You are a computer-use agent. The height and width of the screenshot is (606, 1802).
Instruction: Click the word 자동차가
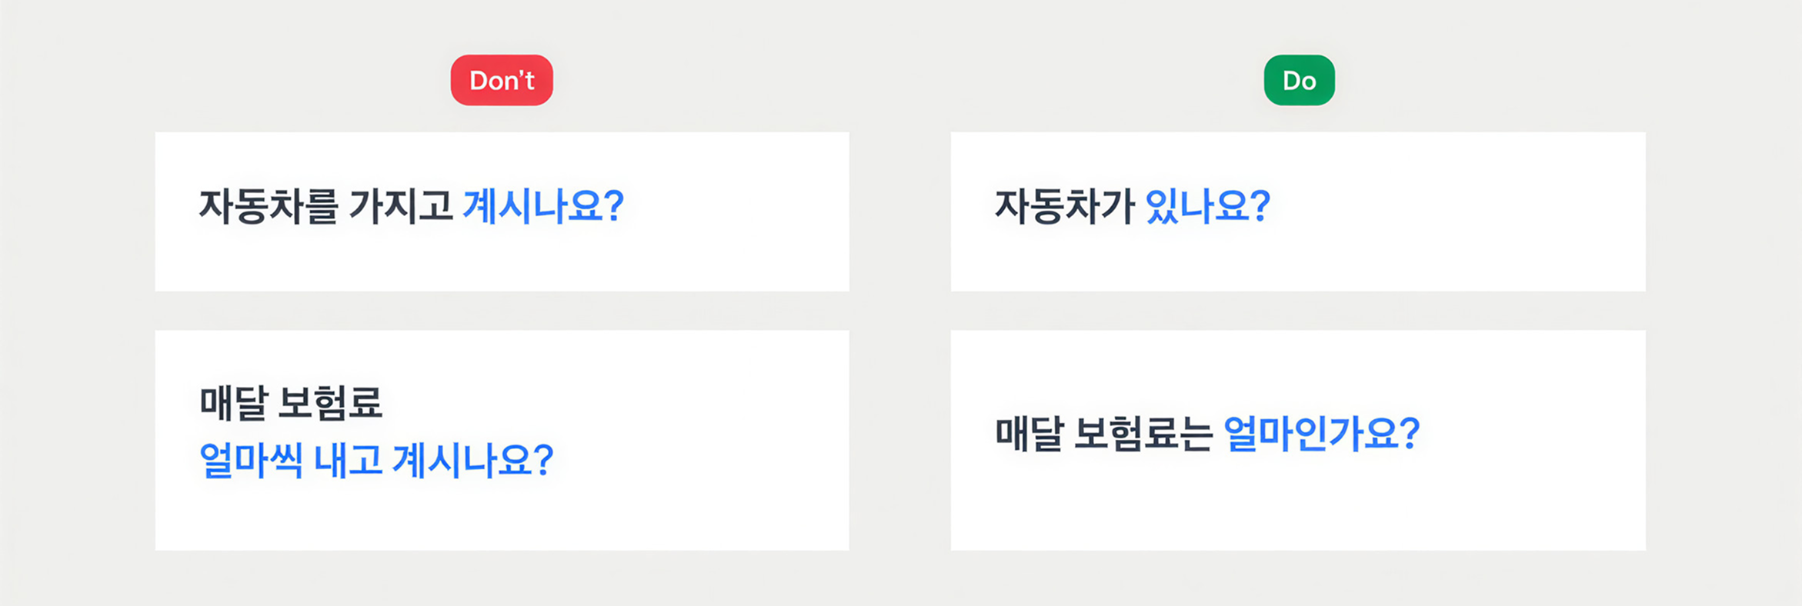coord(1064,206)
